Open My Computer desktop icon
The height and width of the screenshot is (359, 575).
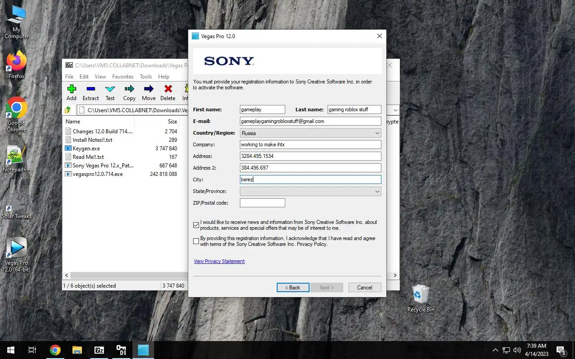pyautogui.click(x=17, y=22)
